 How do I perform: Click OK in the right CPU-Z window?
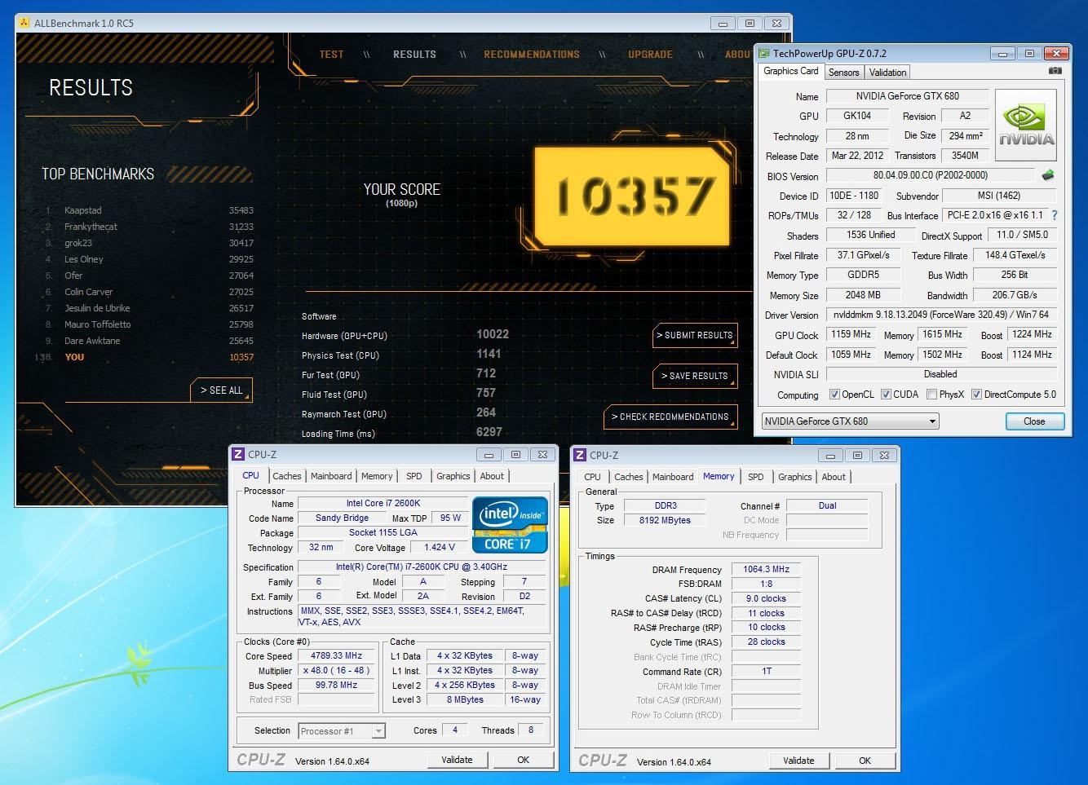(x=865, y=761)
